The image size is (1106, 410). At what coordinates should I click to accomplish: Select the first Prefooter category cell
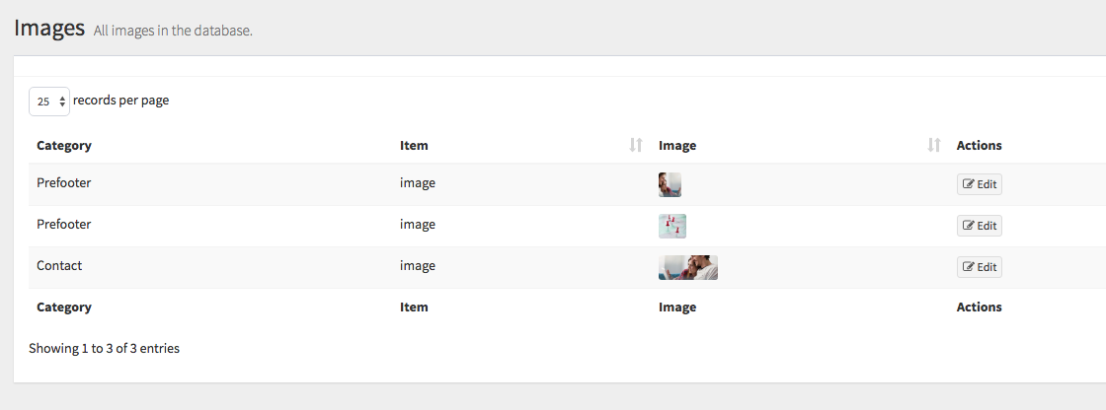63,183
